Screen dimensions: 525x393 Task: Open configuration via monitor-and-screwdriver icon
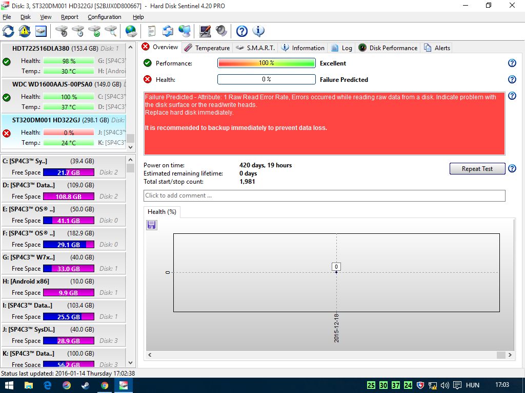[x=205, y=31]
